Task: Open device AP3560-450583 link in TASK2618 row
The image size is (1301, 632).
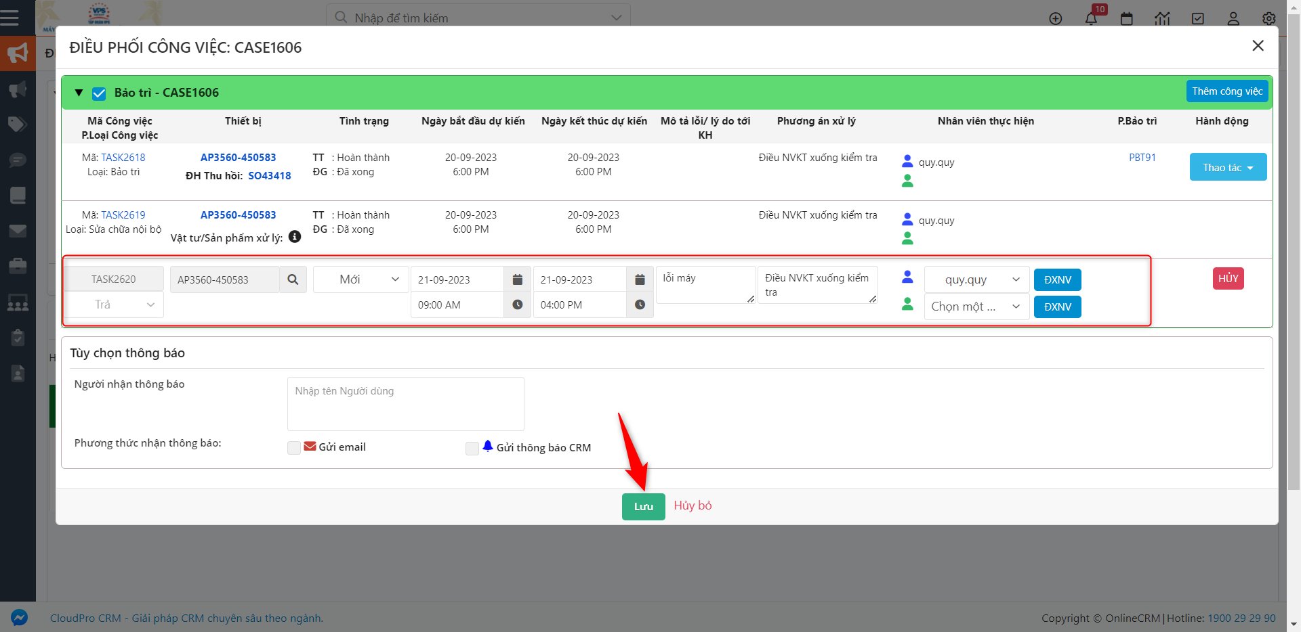Action: pyautogui.click(x=238, y=157)
